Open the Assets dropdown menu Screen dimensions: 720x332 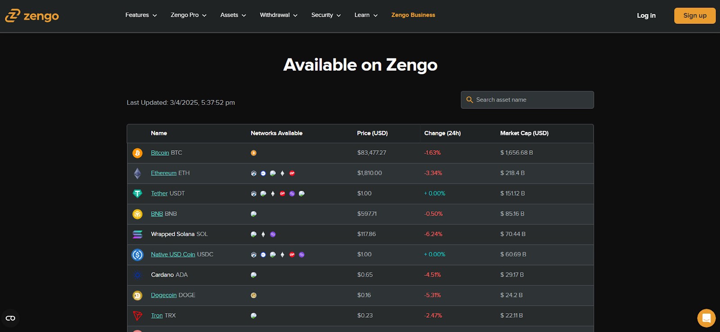[233, 15]
